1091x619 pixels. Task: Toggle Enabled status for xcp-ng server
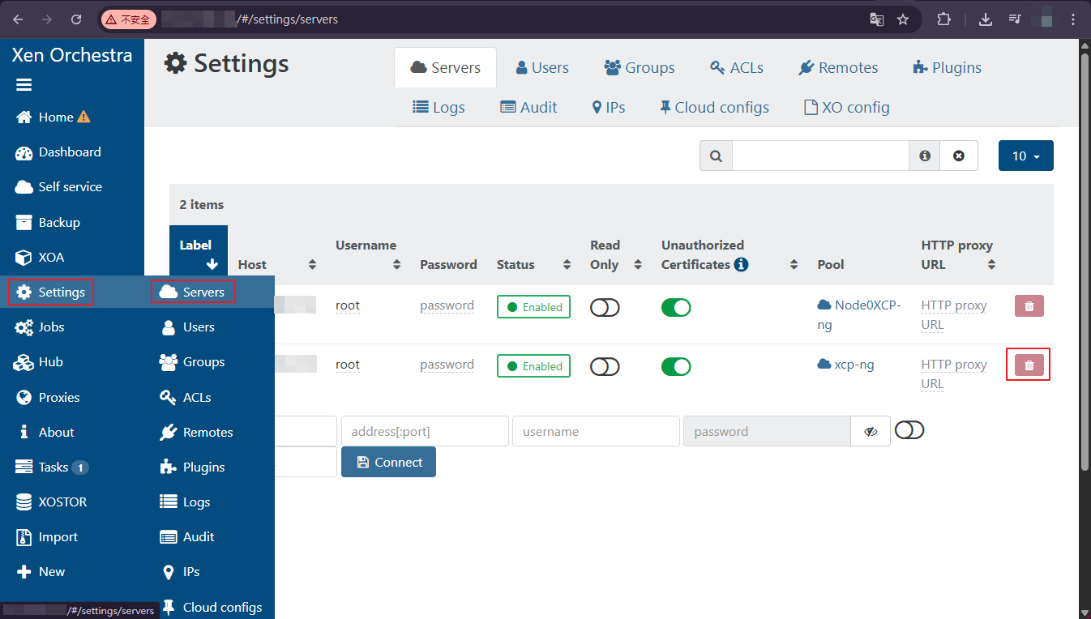[533, 366]
